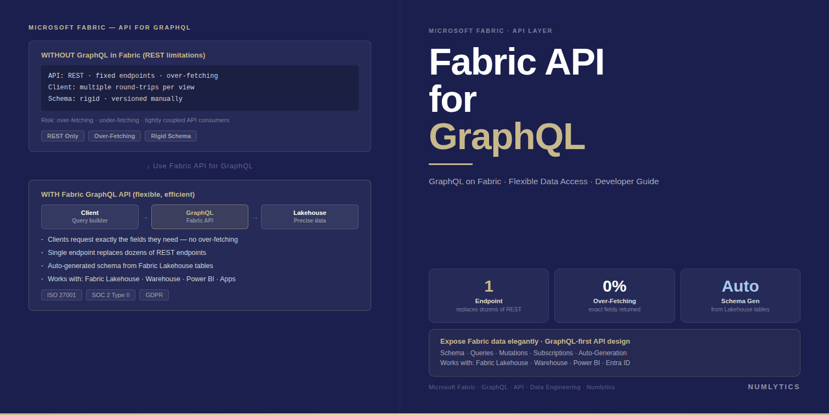The image size is (829, 415).
Task: Click 'MICROSOFT FABRIC — API FOR GRAPHQL' header
Action: (x=110, y=27)
